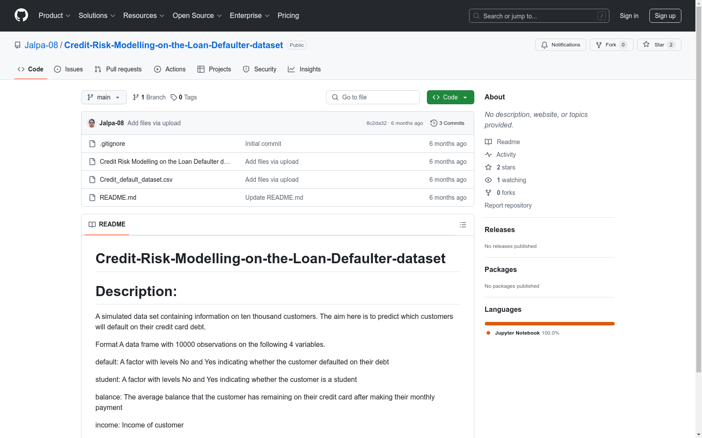Expand the Resources menu

(x=144, y=16)
